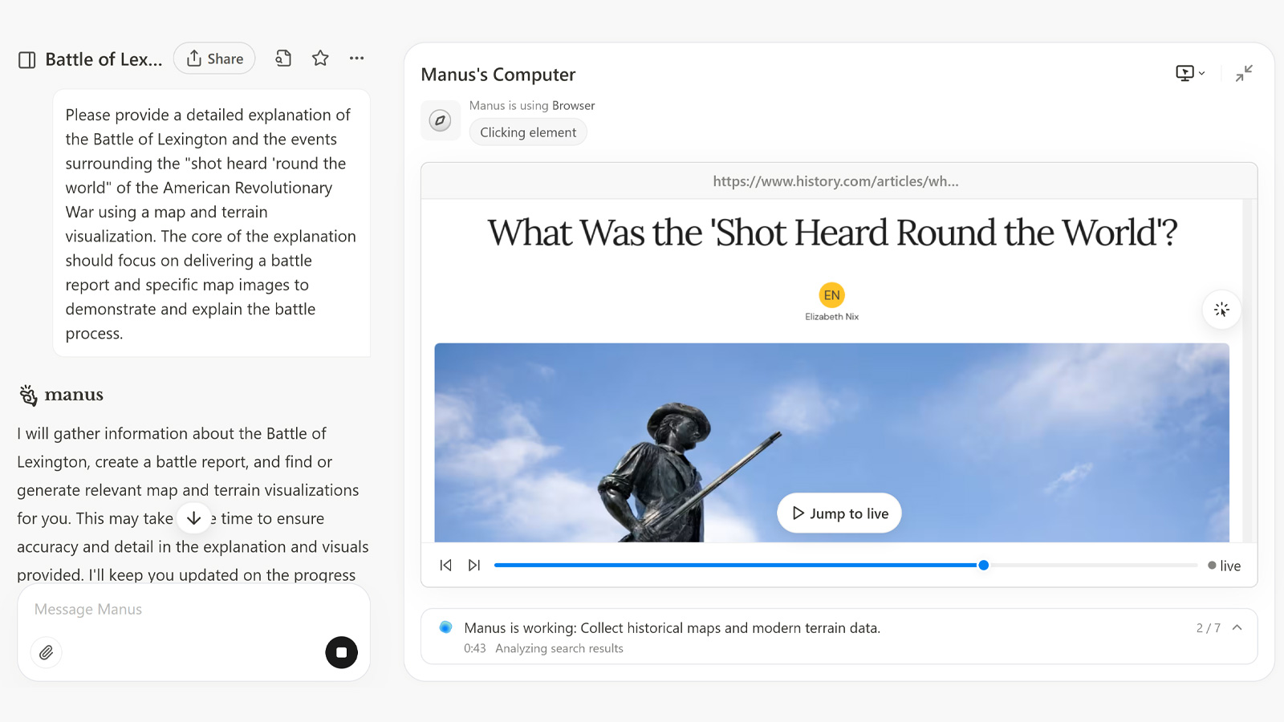1284x722 pixels.
Task: Open the screen view mode dropdown
Action: tap(1189, 73)
